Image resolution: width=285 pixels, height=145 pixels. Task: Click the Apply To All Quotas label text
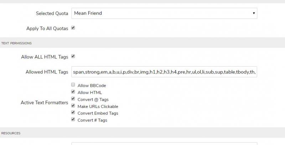point(47,29)
